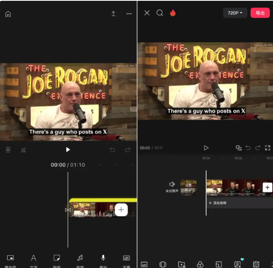
Task: Tap the red flame icon
Action: (x=173, y=13)
